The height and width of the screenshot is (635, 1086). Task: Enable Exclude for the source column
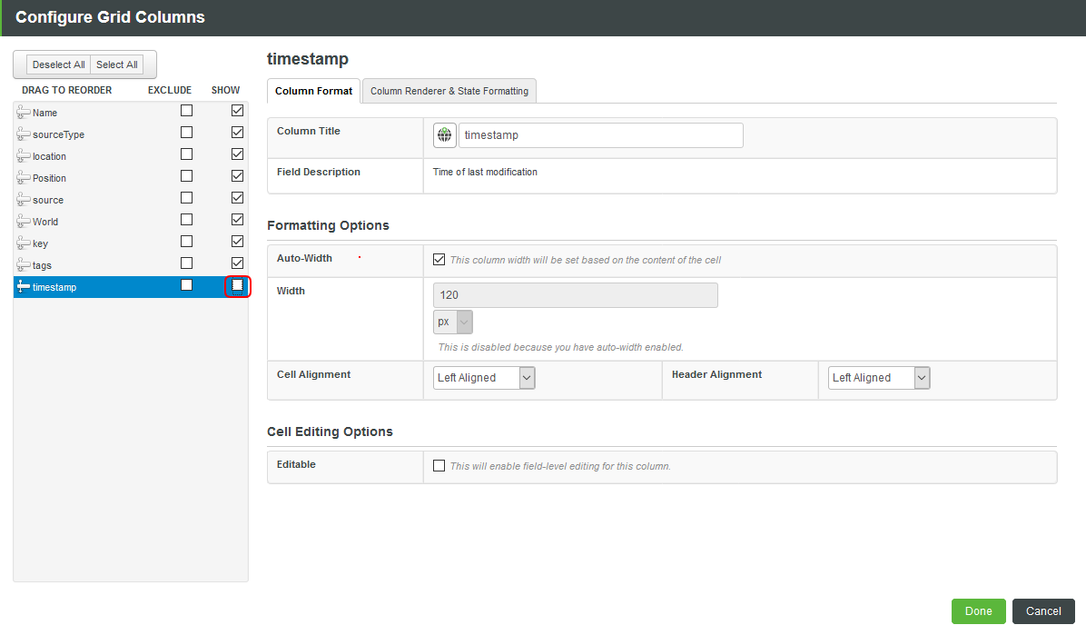tap(186, 197)
